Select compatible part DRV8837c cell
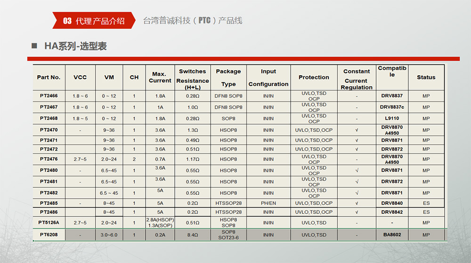 coord(392,107)
